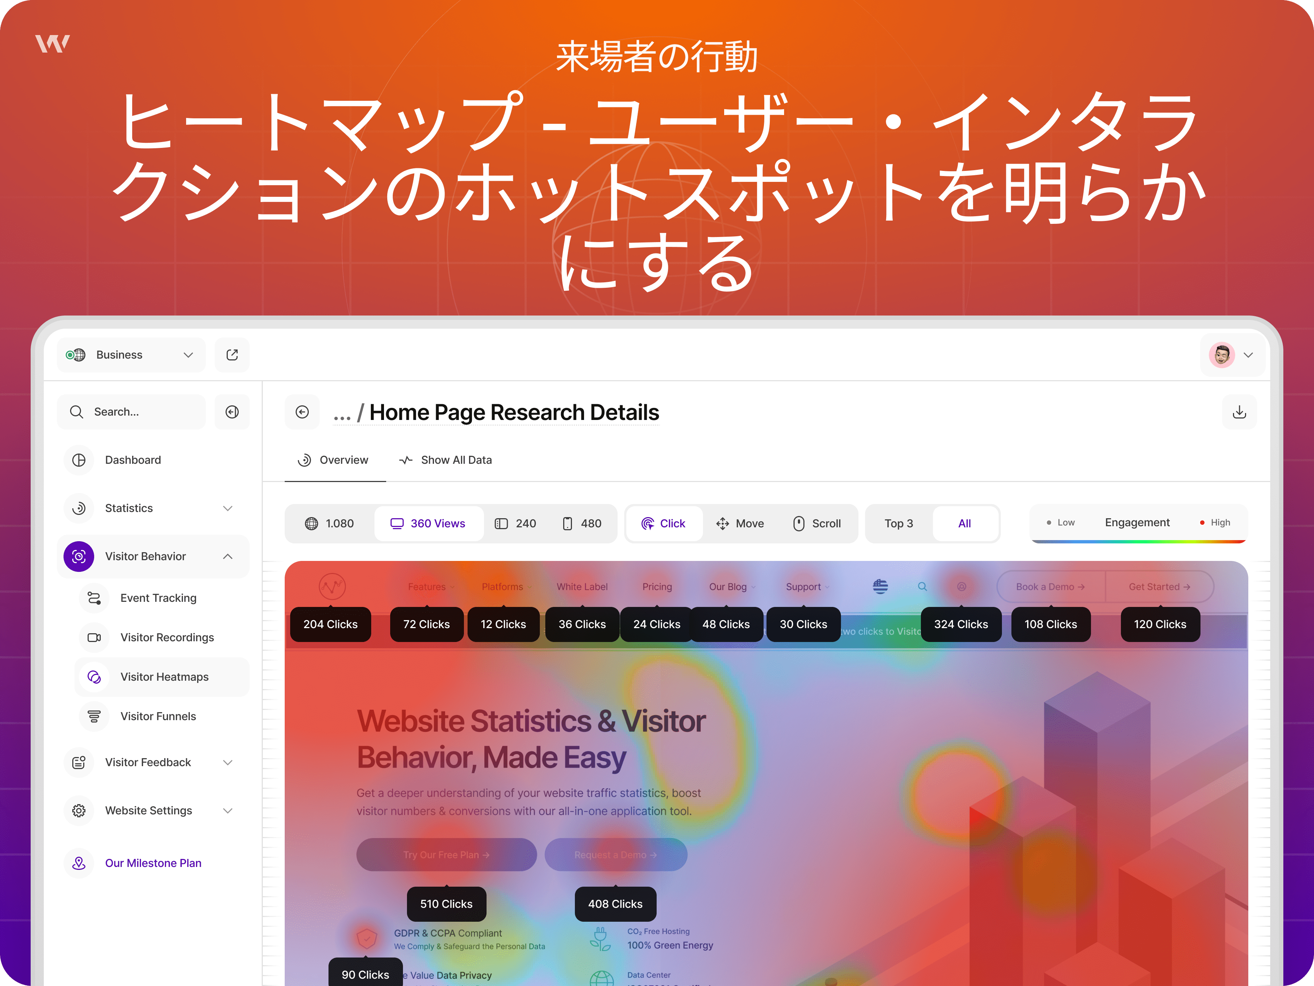The height and width of the screenshot is (986, 1314).
Task: Click the account icon in heatmap navbar
Action: (962, 586)
